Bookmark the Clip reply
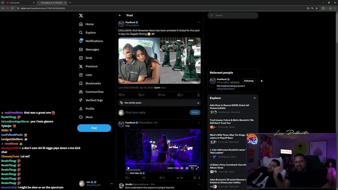The width and height of the screenshot is (338, 190). pyautogui.click(x=195, y=178)
